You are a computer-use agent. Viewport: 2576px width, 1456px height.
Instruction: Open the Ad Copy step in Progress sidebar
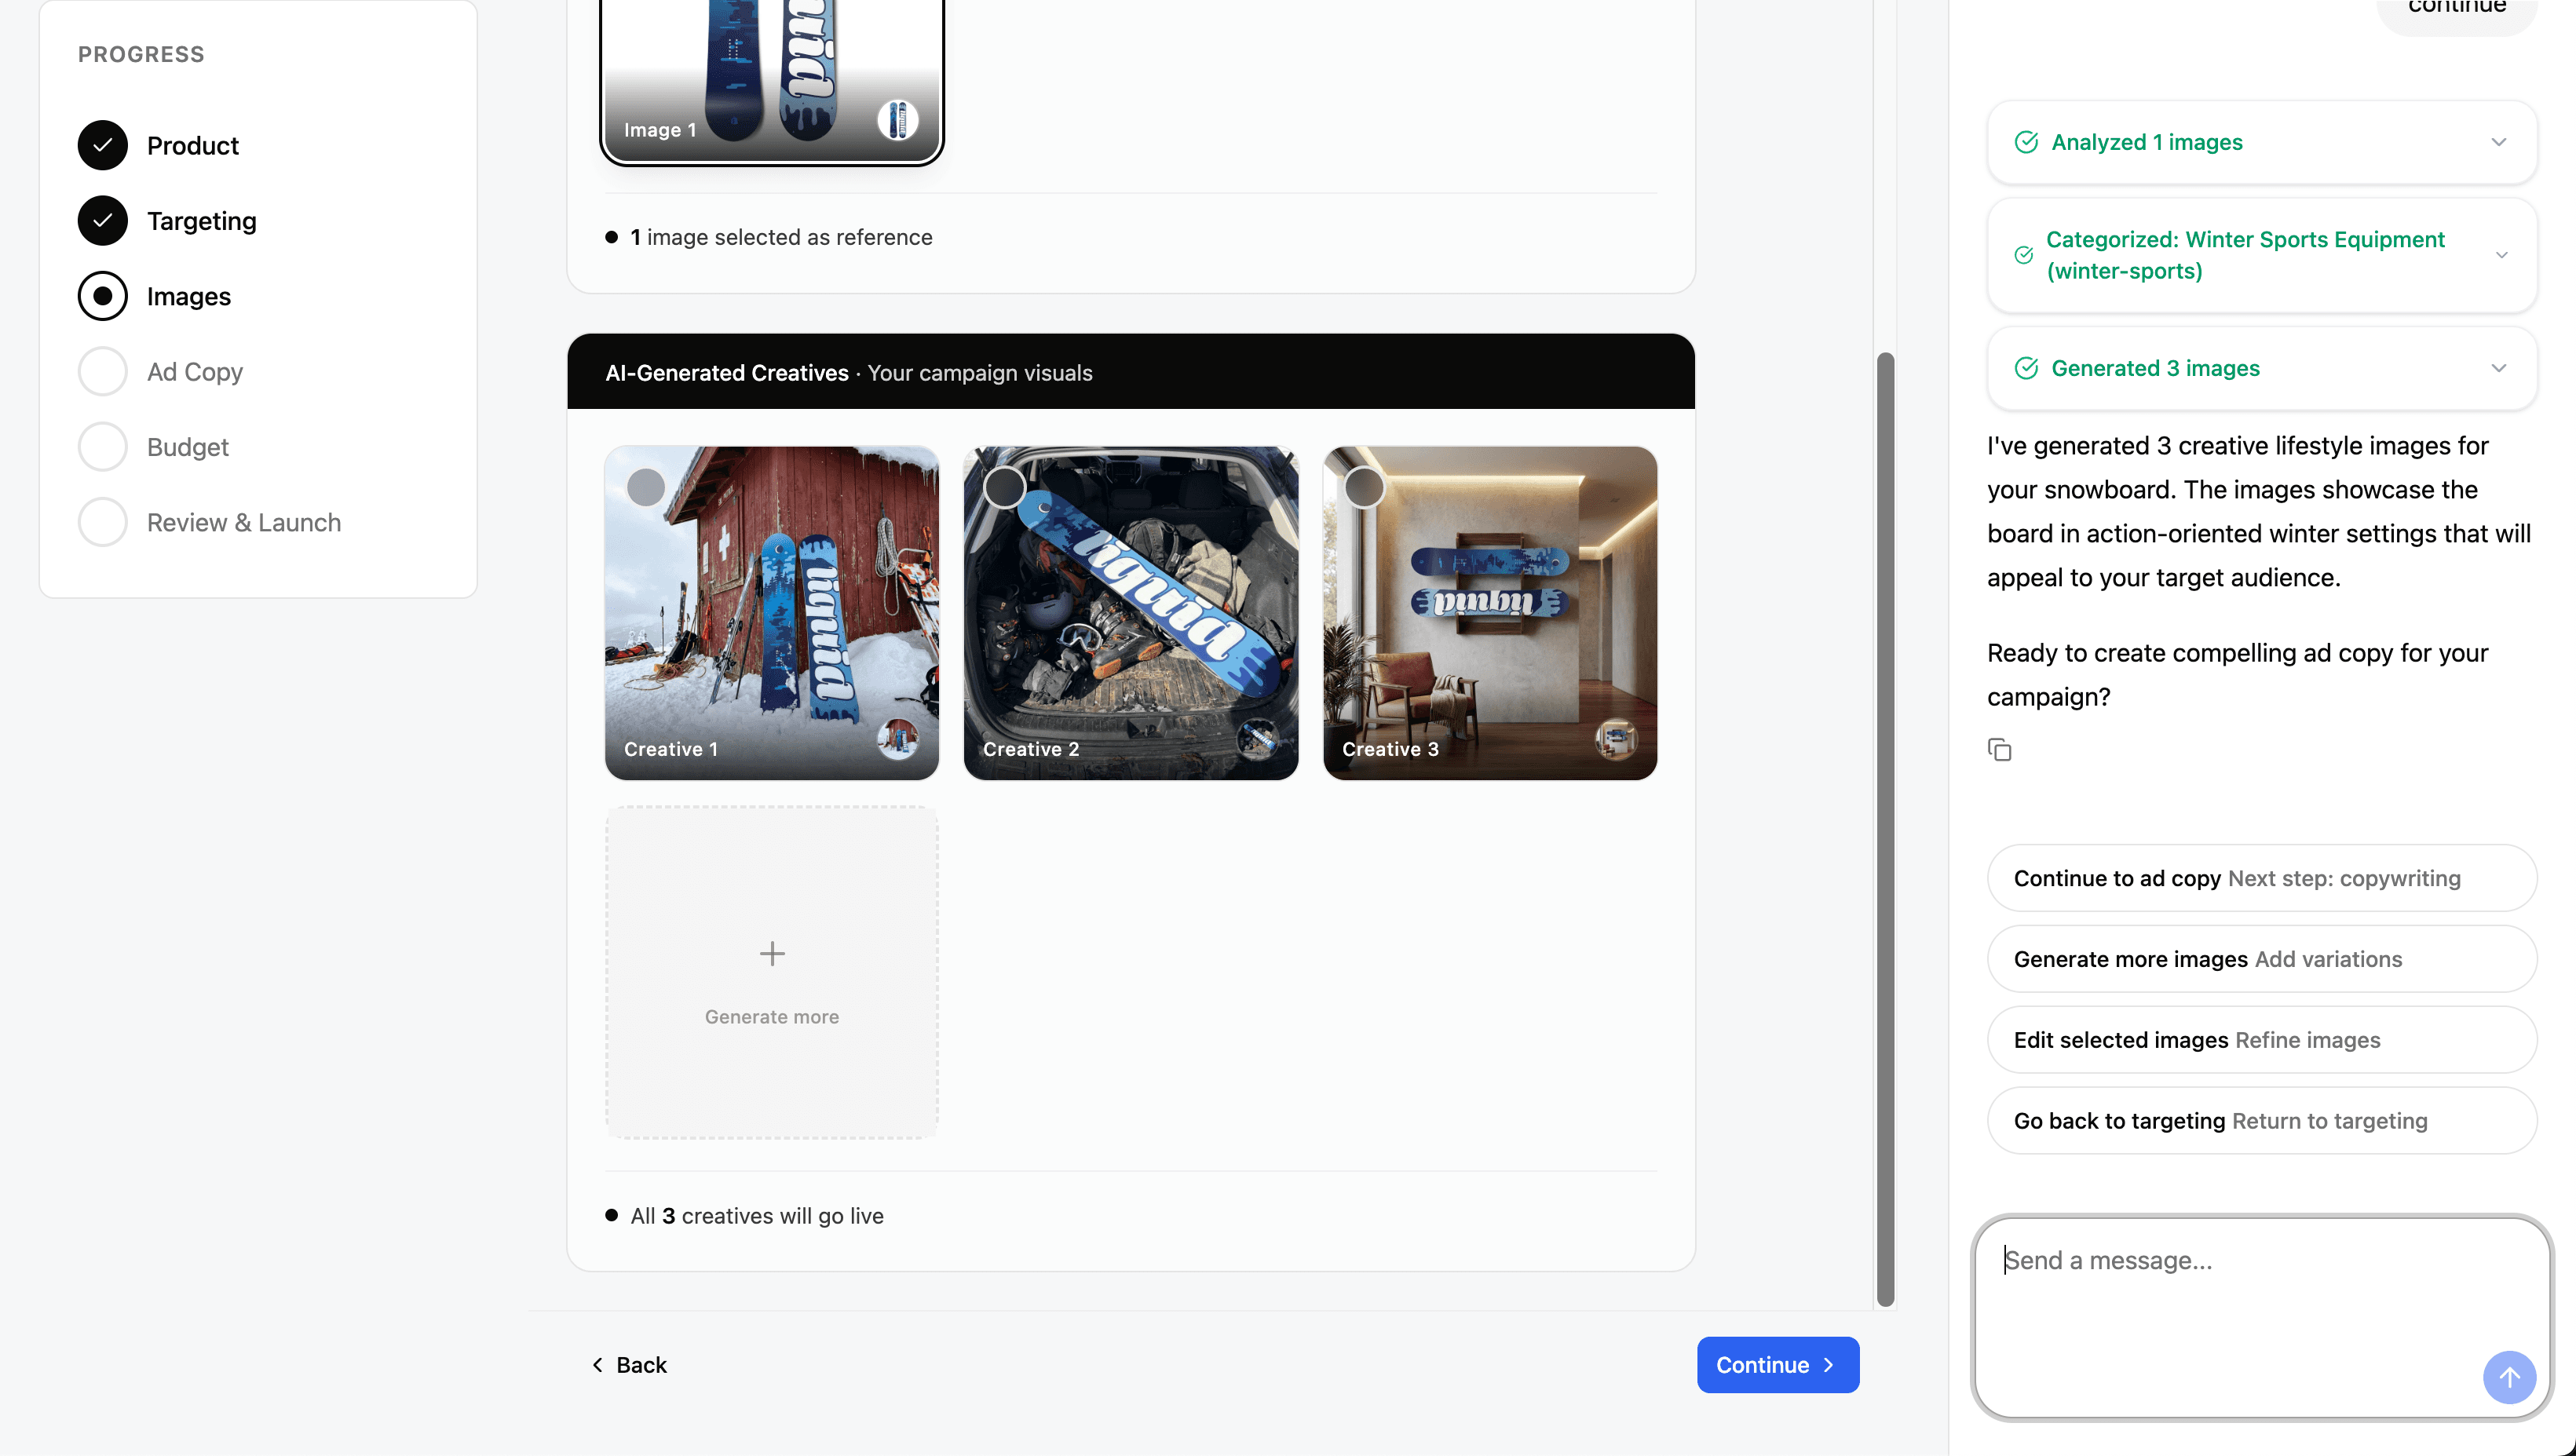pyautogui.click(x=195, y=371)
